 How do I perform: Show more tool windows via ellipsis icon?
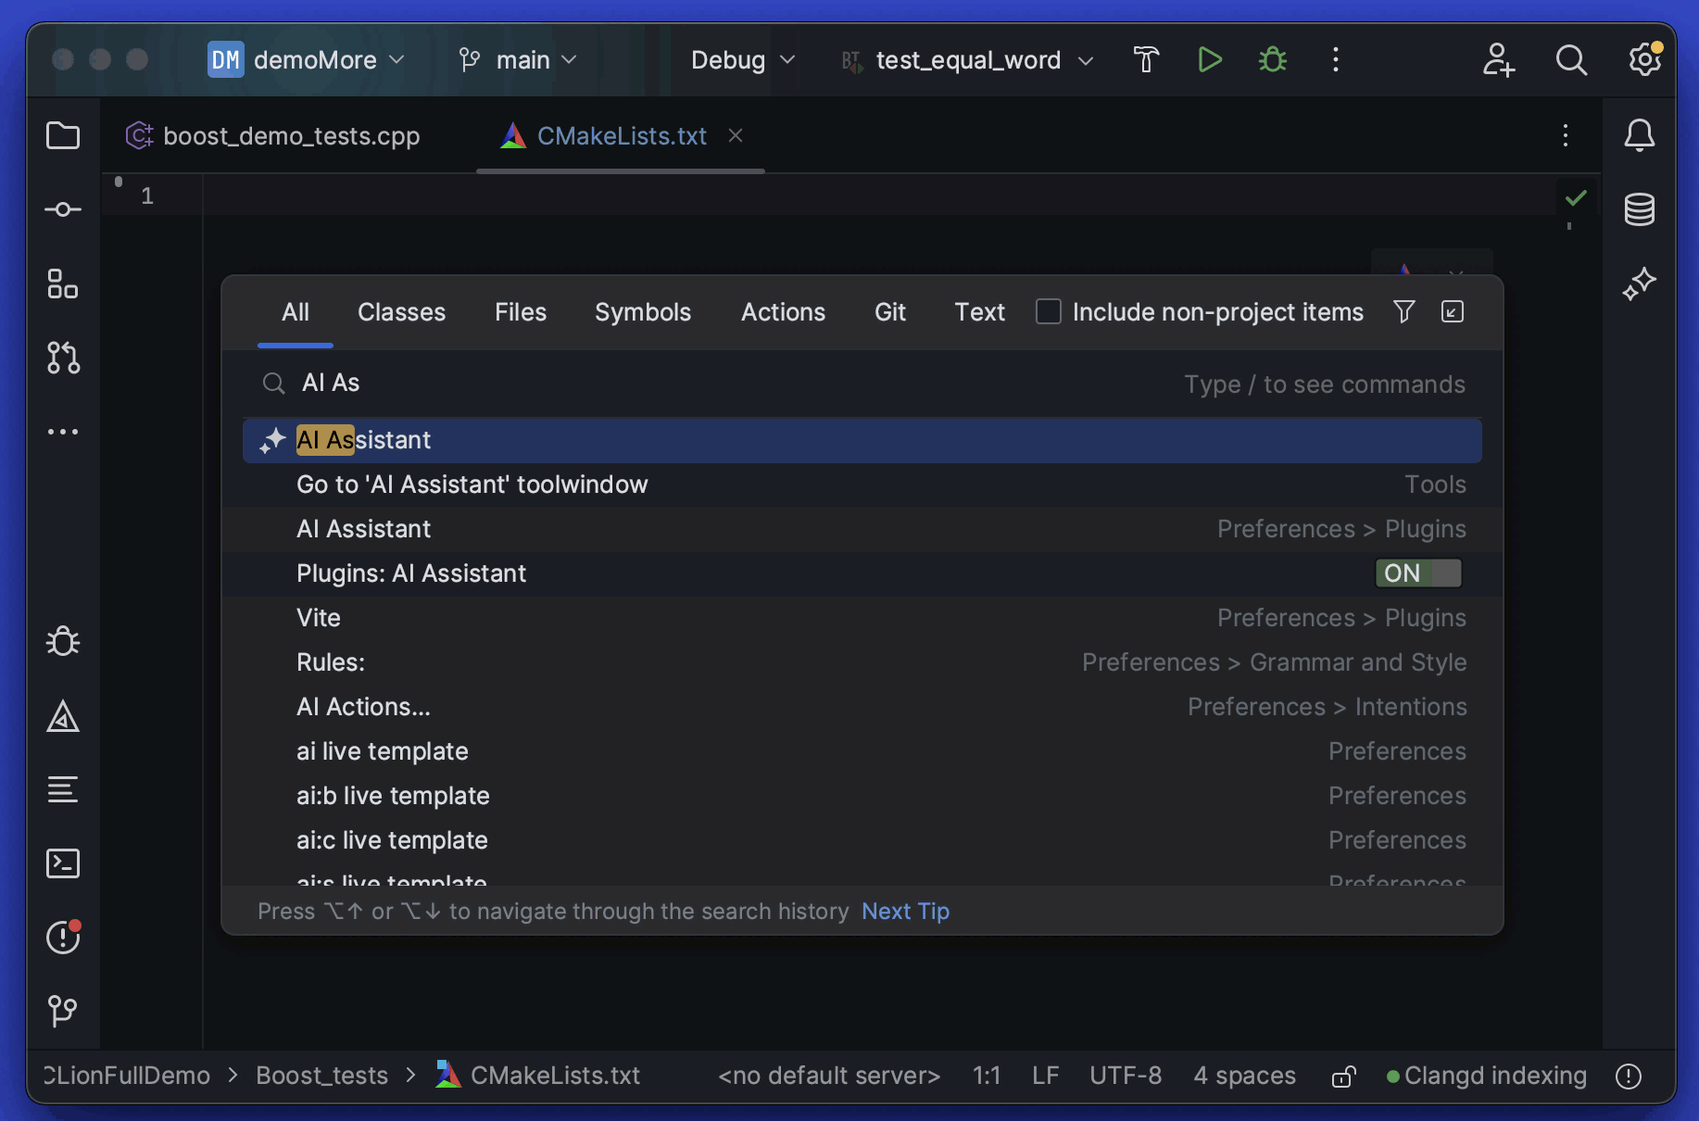click(63, 433)
